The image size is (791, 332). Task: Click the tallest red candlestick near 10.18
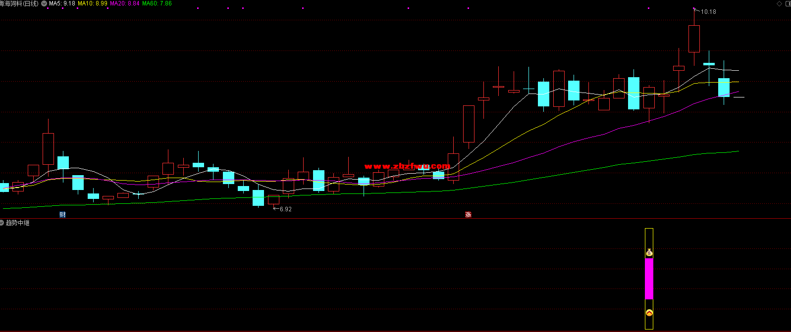click(x=694, y=39)
